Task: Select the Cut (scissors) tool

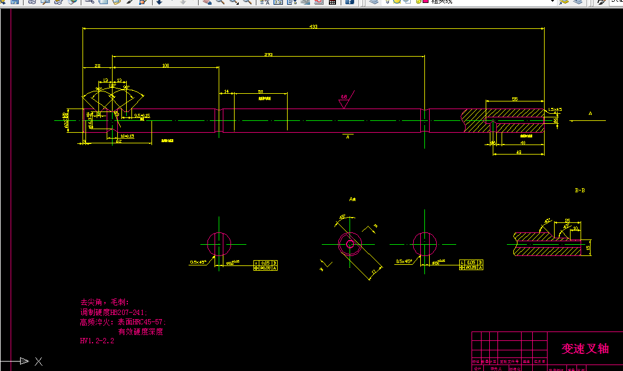Action: click(x=90, y=2)
